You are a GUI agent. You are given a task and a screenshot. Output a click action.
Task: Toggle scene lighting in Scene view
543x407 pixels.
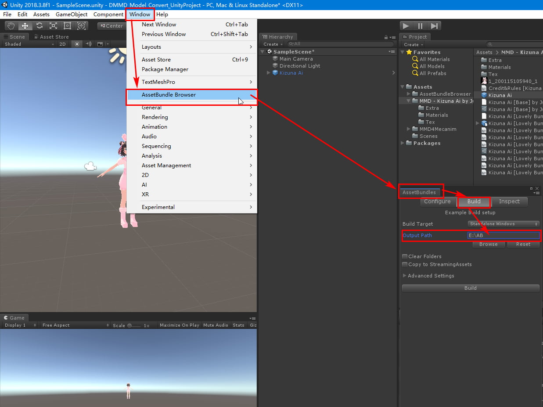[x=77, y=44]
